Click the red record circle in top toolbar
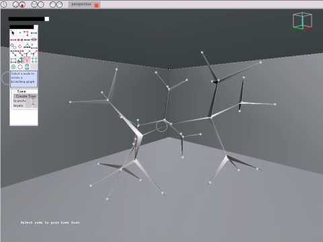The width and height of the screenshot is (323, 242). pyautogui.click(x=22, y=5)
